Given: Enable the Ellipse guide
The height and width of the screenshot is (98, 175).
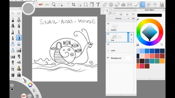Looking at the screenshot, I should [111, 5].
